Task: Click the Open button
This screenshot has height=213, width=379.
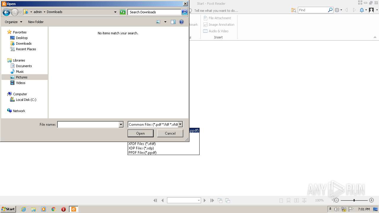Action: coord(140,133)
